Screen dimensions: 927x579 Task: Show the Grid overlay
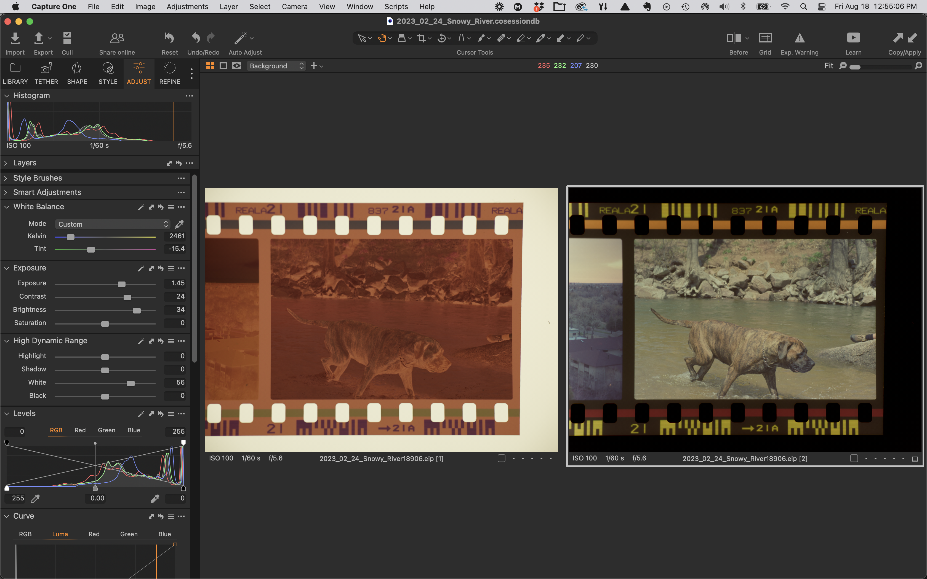click(x=765, y=38)
